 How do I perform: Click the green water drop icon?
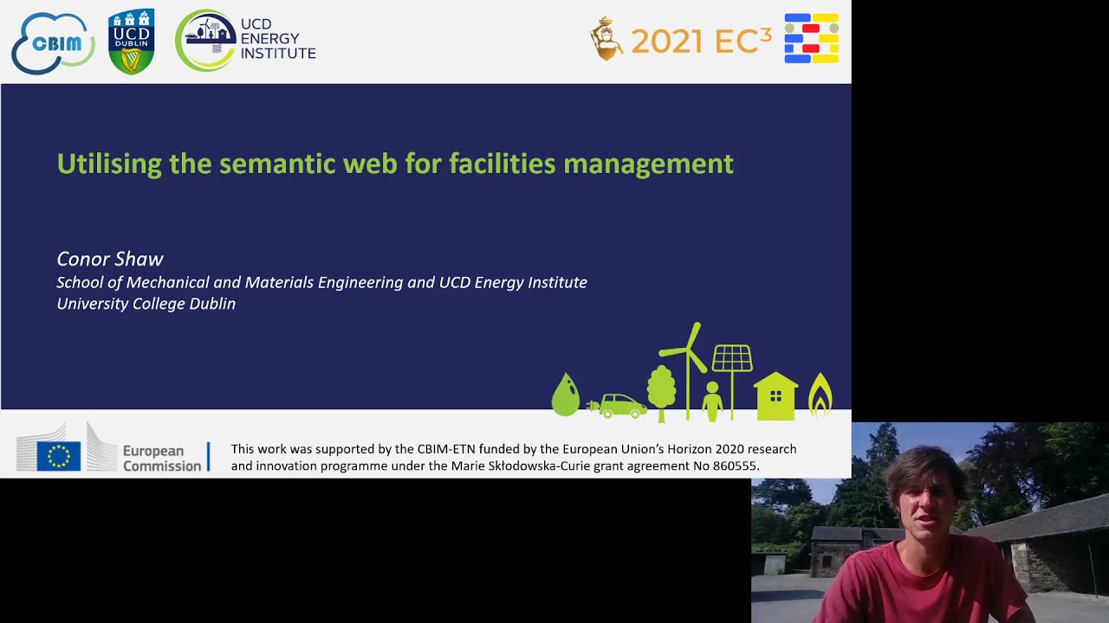[565, 395]
